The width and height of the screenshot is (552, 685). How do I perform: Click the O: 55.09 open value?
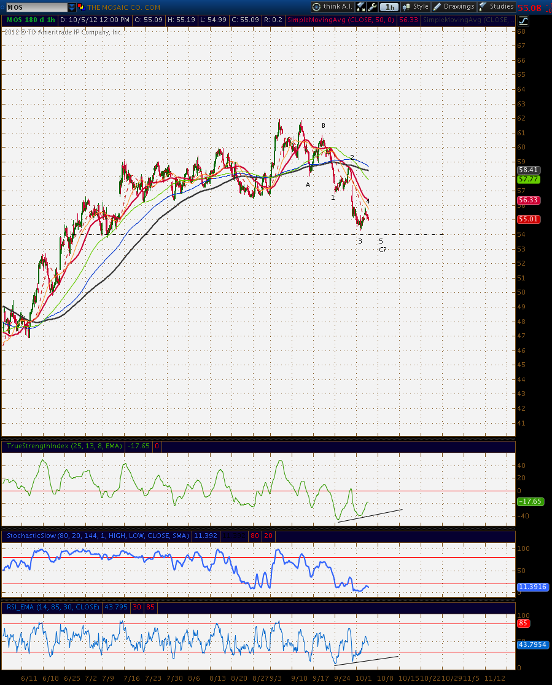click(149, 20)
